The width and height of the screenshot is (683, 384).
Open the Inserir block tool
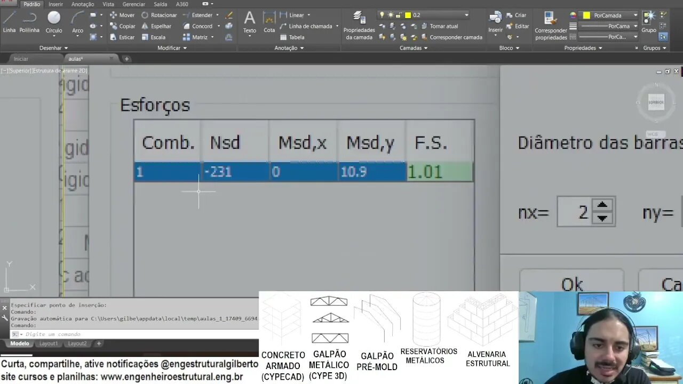[x=495, y=22]
